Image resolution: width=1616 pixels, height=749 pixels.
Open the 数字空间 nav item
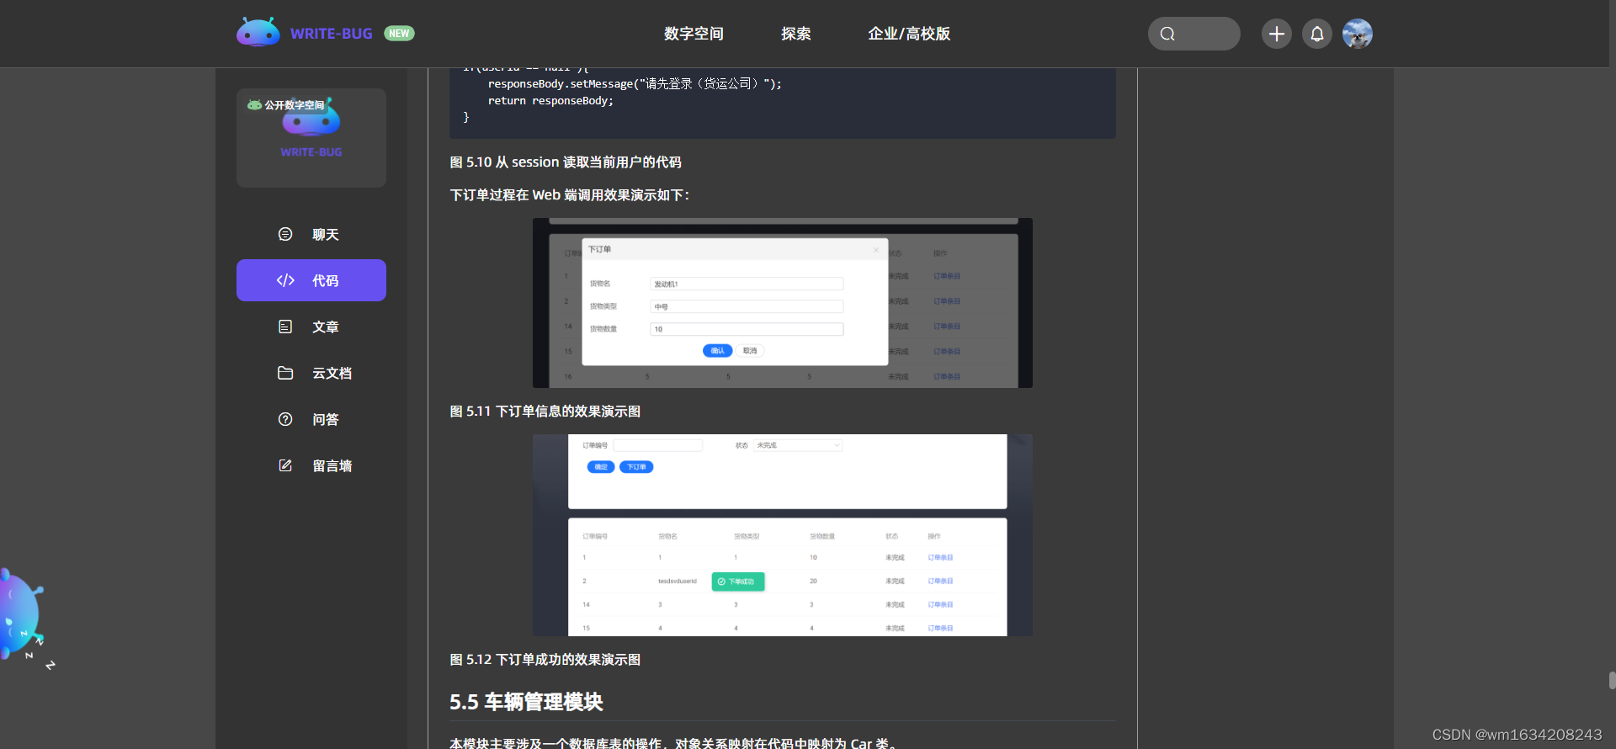694,34
